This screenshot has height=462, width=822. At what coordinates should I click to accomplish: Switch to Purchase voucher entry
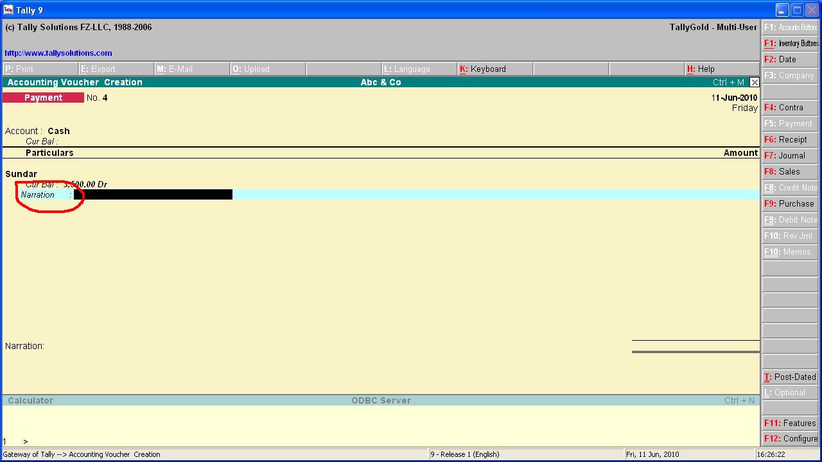pyautogui.click(x=789, y=203)
